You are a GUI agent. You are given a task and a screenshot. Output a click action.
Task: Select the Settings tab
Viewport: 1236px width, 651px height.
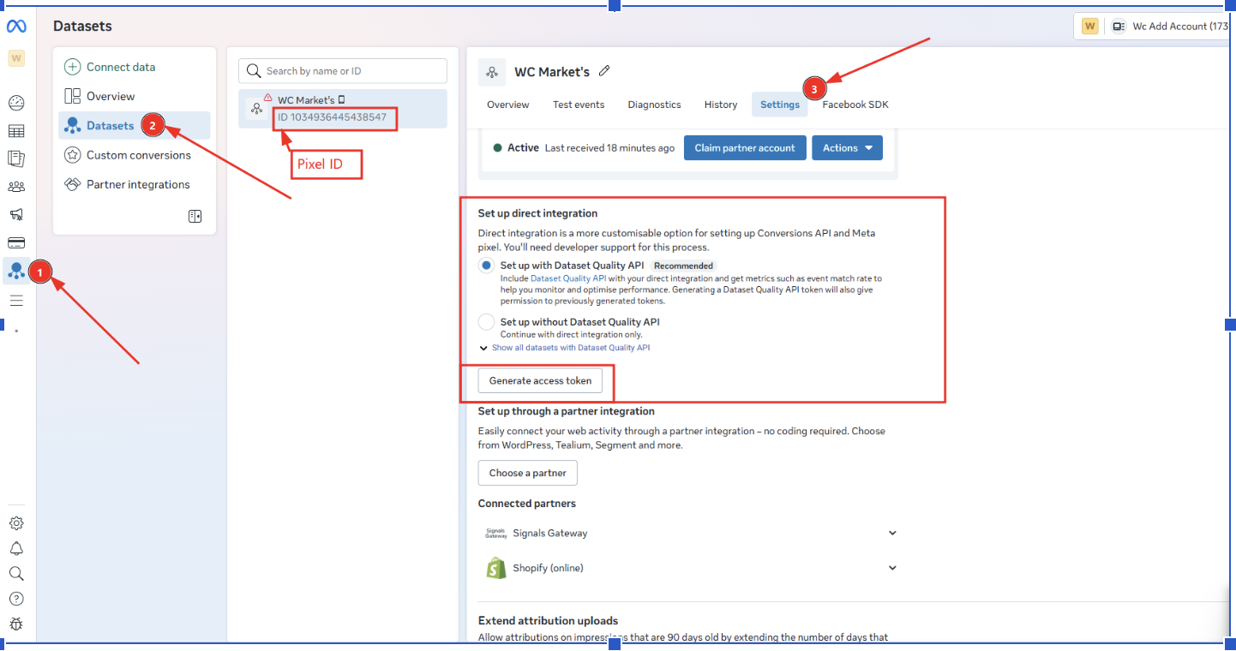tap(780, 105)
